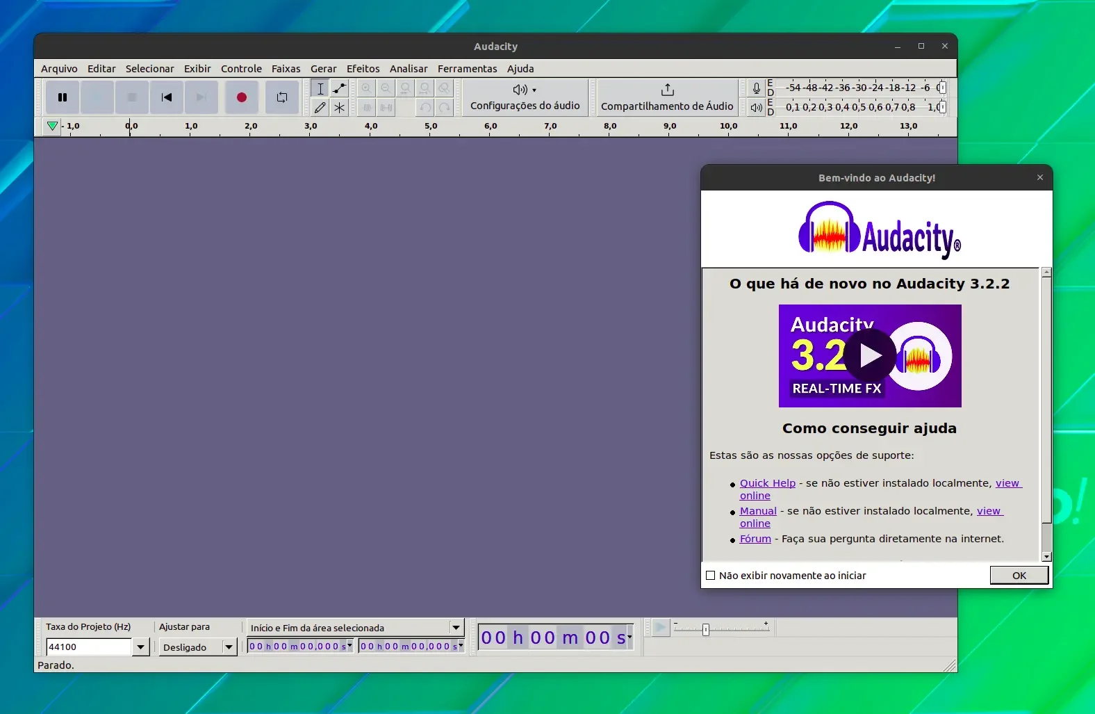The image size is (1095, 714).
Task: Click the Redo arrow icon
Action: tap(444, 107)
